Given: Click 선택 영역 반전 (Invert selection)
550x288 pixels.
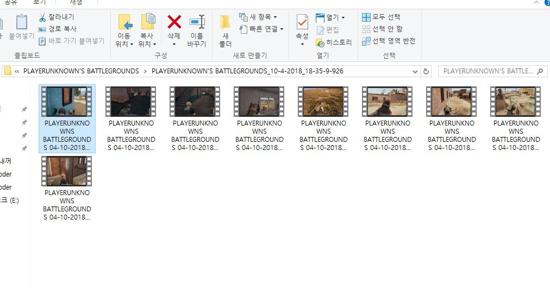Looking at the screenshot, I should tap(389, 41).
